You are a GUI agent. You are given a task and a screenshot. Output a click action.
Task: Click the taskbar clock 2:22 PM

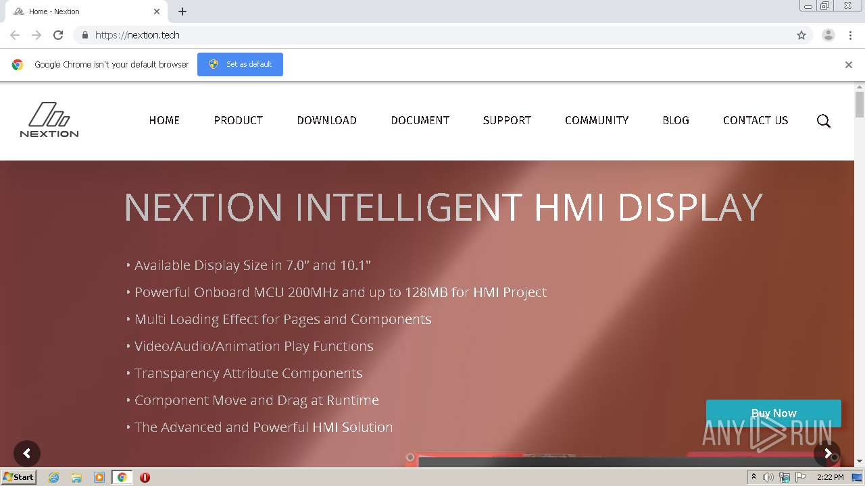(830, 477)
